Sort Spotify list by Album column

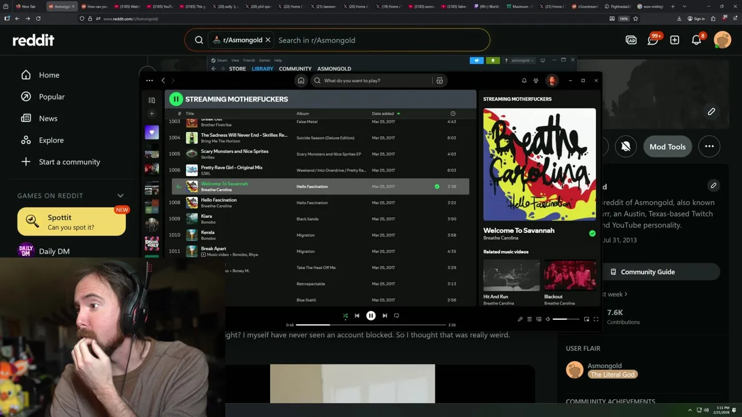click(303, 114)
